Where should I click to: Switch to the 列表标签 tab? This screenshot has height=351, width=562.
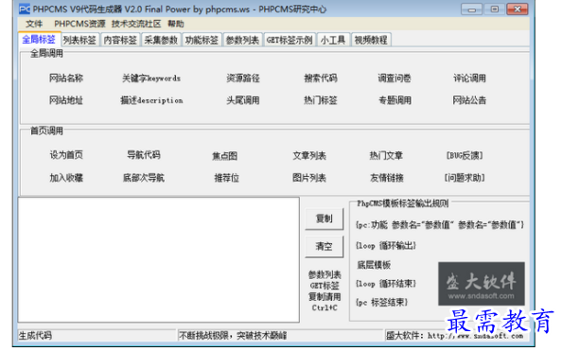click(79, 40)
